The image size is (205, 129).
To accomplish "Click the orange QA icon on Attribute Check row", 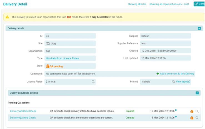I will point(192,111).
